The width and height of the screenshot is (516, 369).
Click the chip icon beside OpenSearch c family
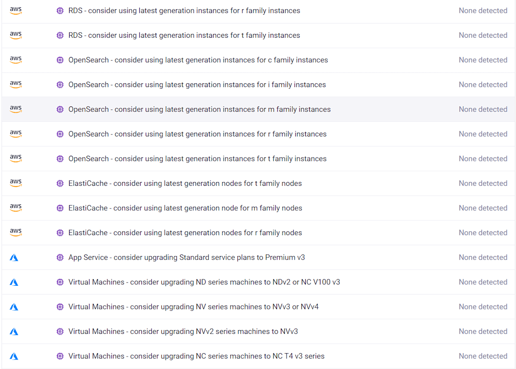tap(60, 60)
